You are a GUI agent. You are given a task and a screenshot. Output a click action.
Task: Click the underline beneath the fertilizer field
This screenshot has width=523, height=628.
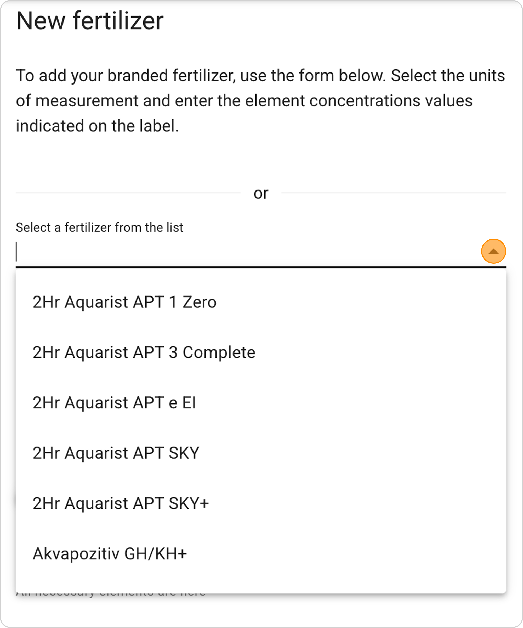coord(260,267)
